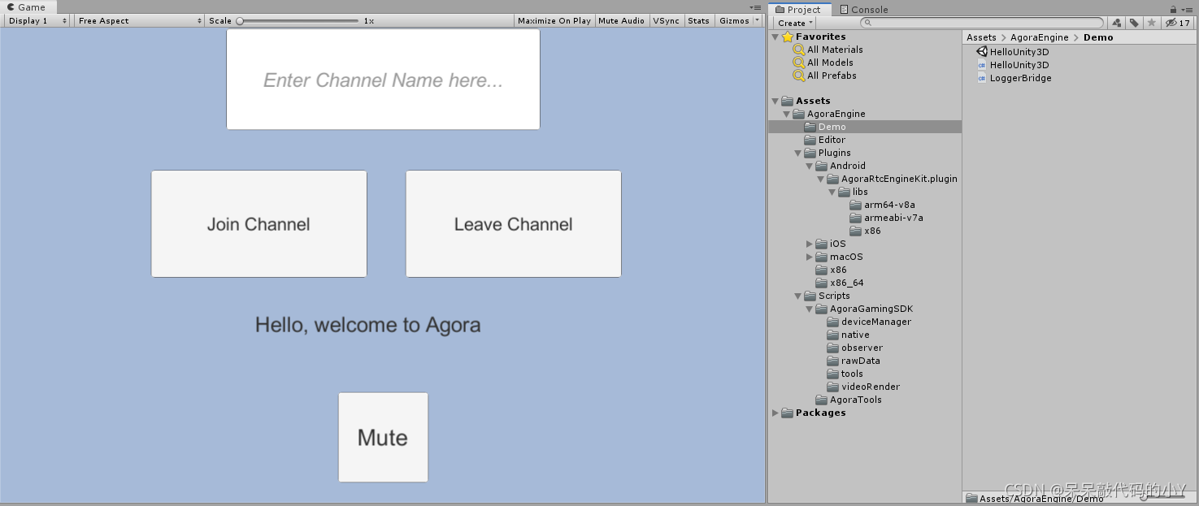
Task: Click the Save search star icon
Action: [1151, 23]
